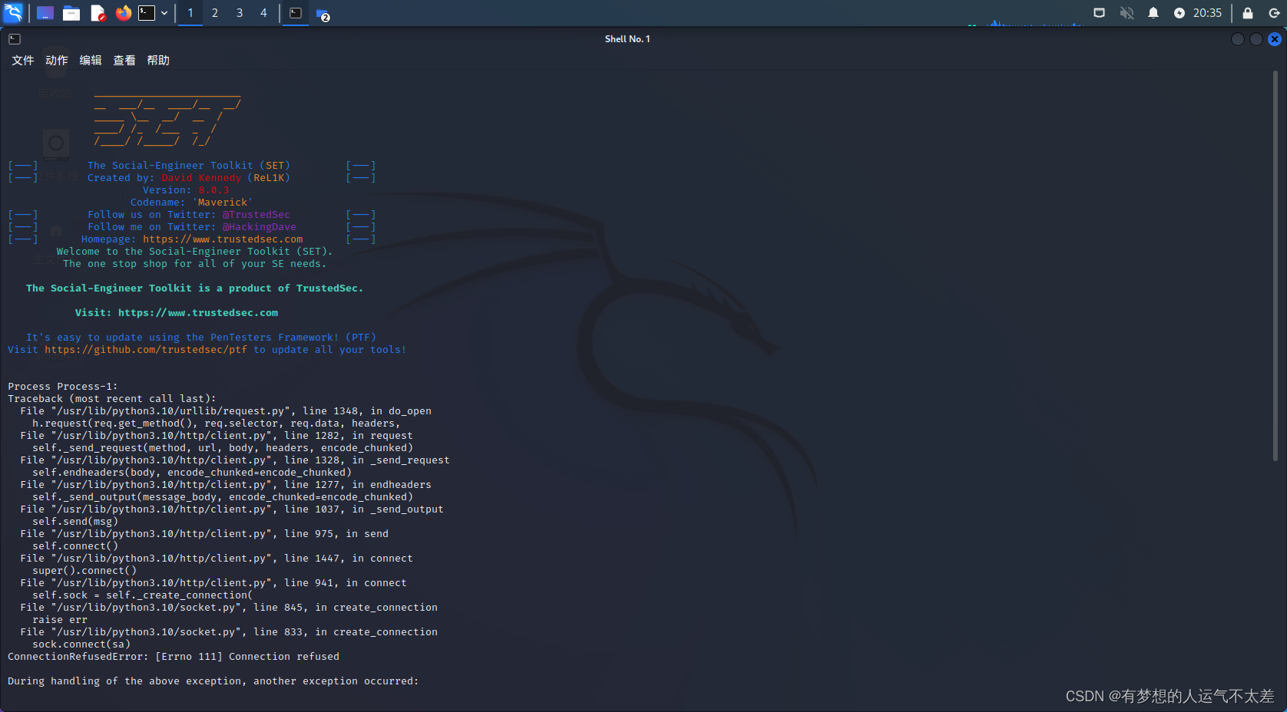Click the 'Shell No. 1' window title
The width and height of the screenshot is (1287, 712).
pos(627,39)
